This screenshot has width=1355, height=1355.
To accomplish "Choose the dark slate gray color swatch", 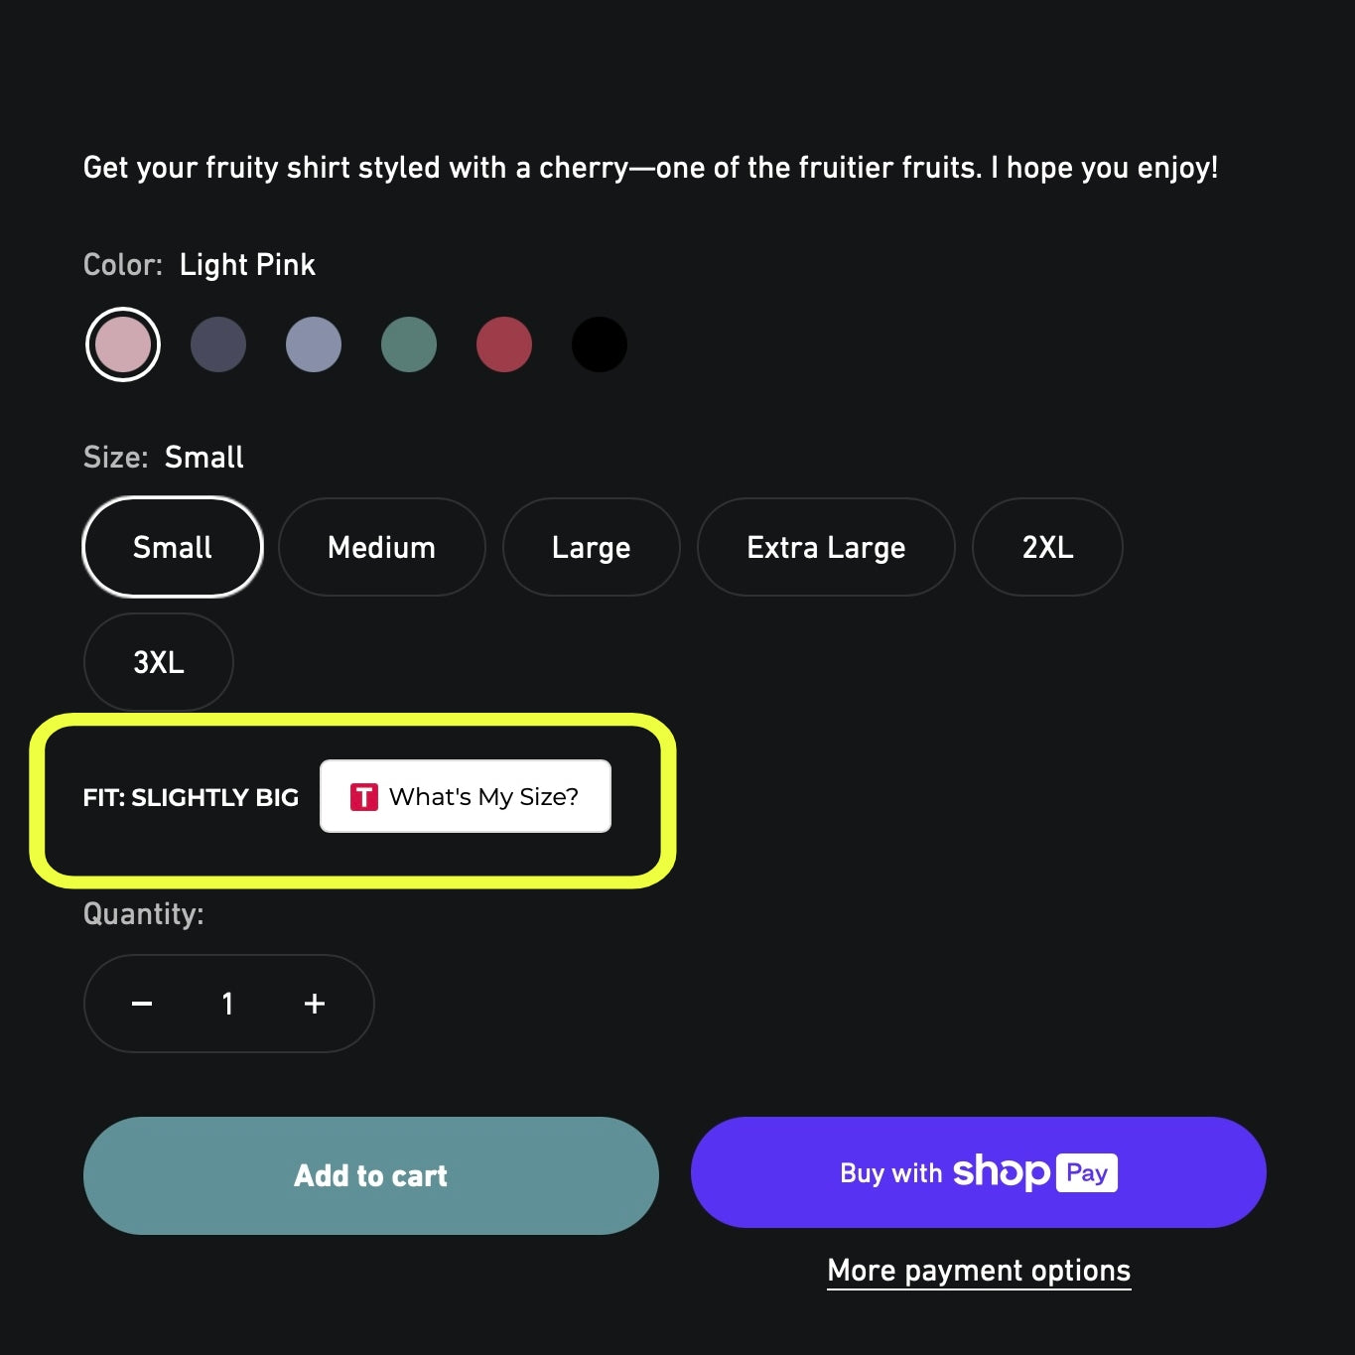I will [218, 344].
